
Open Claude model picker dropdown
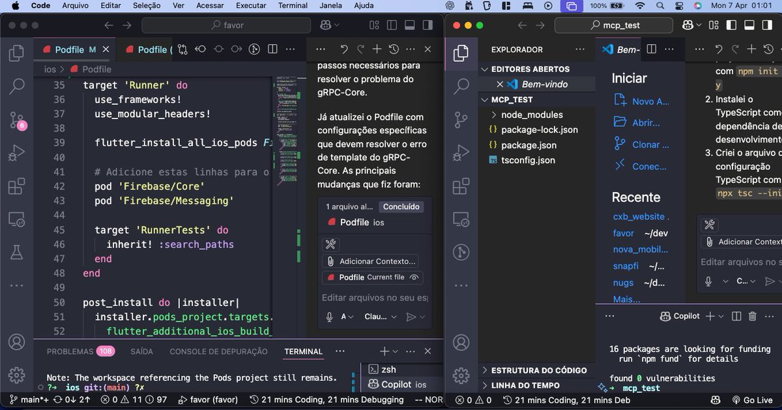[381, 317]
